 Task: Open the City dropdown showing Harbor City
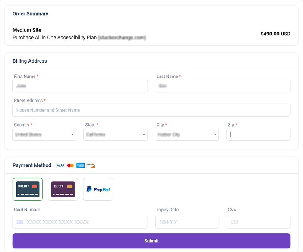(x=187, y=134)
